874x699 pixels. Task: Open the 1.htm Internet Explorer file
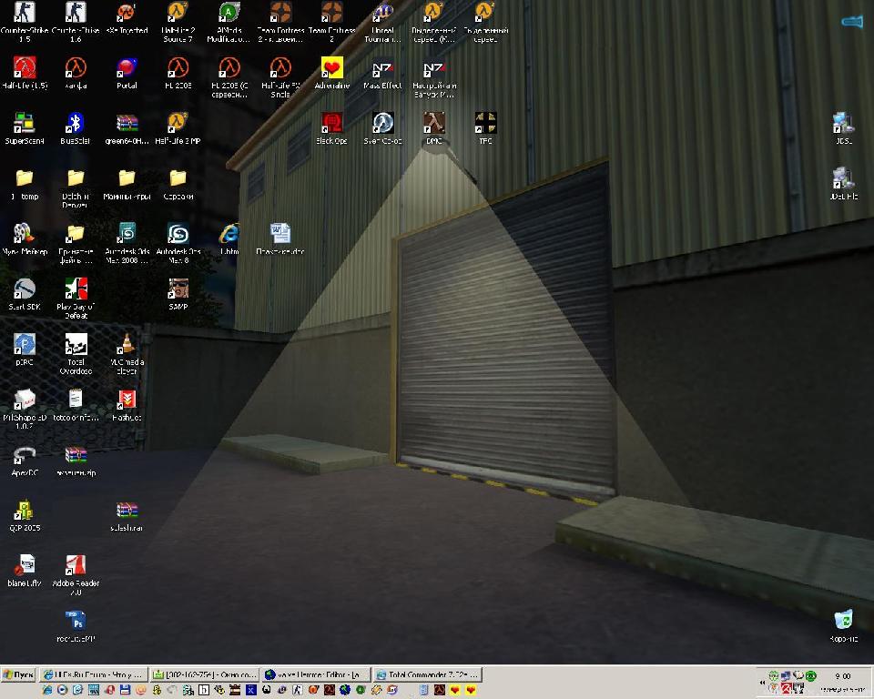pyautogui.click(x=229, y=239)
